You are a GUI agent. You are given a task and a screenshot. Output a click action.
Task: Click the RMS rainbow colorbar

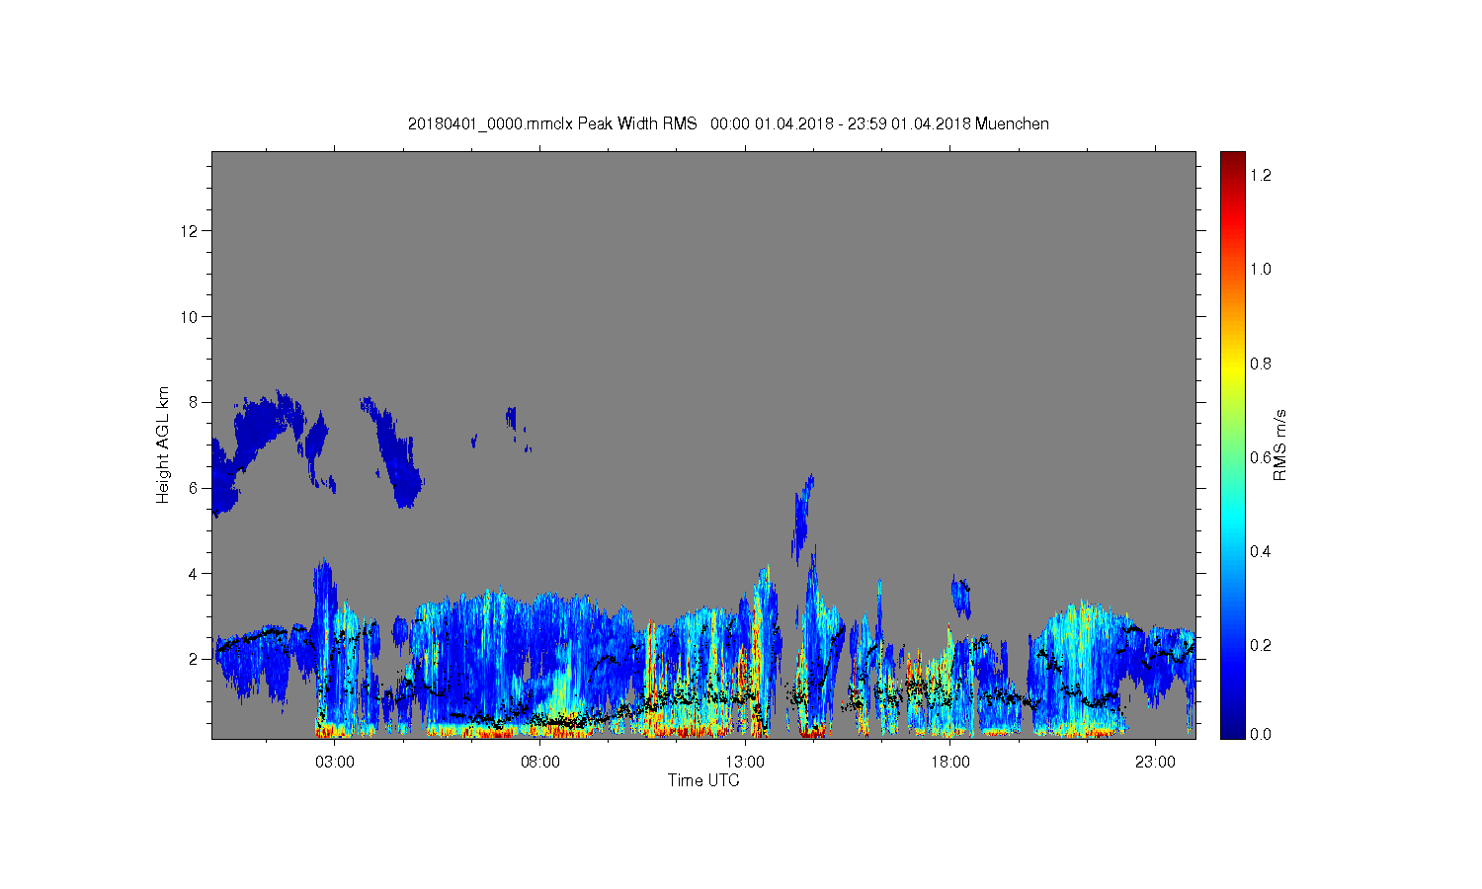(1232, 444)
